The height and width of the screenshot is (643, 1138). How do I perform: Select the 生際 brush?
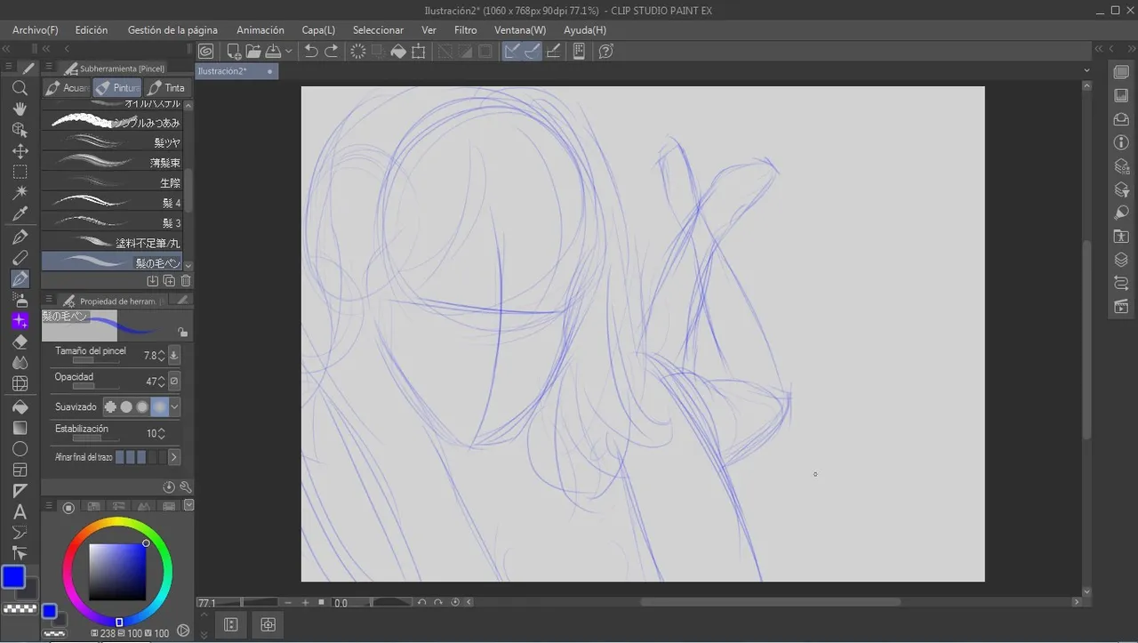pos(112,182)
